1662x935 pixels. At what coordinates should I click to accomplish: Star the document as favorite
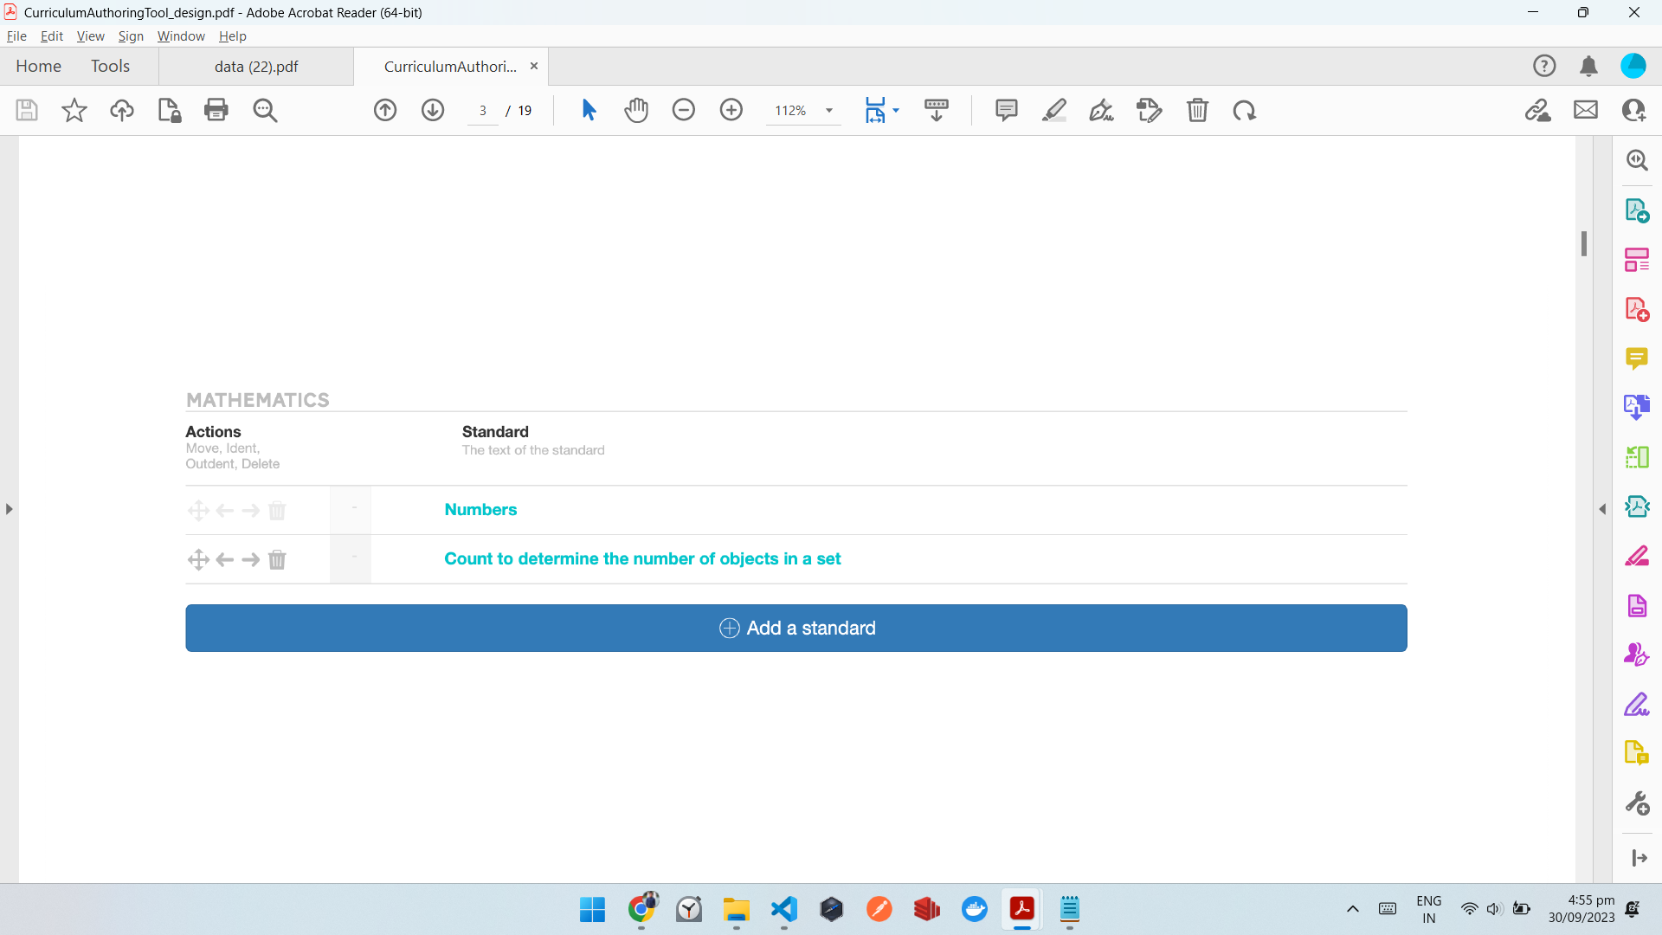(74, 110)
